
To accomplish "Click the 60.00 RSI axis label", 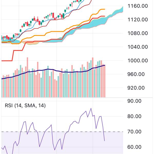I will point(134,147).
